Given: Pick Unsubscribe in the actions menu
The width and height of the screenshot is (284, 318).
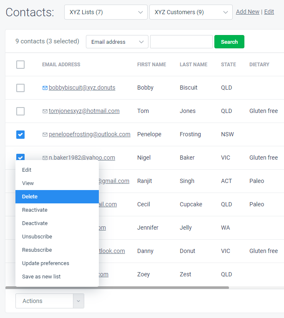Looking at the screenshot, I should 57,236.
